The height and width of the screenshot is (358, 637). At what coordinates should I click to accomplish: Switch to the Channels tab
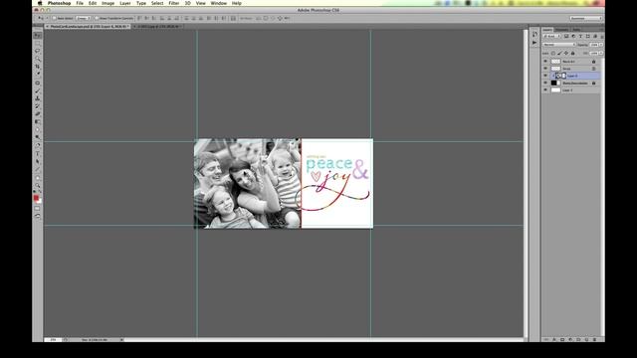(562, 30)
